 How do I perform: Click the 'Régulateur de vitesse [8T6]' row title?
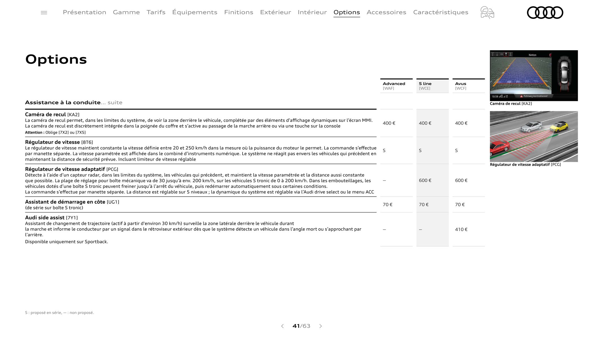click(59, 142)
